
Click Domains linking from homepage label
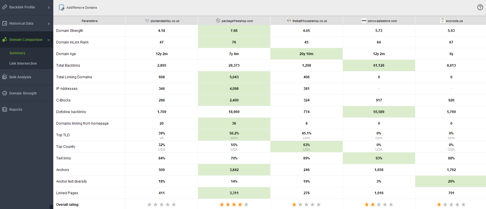[82, 123]
